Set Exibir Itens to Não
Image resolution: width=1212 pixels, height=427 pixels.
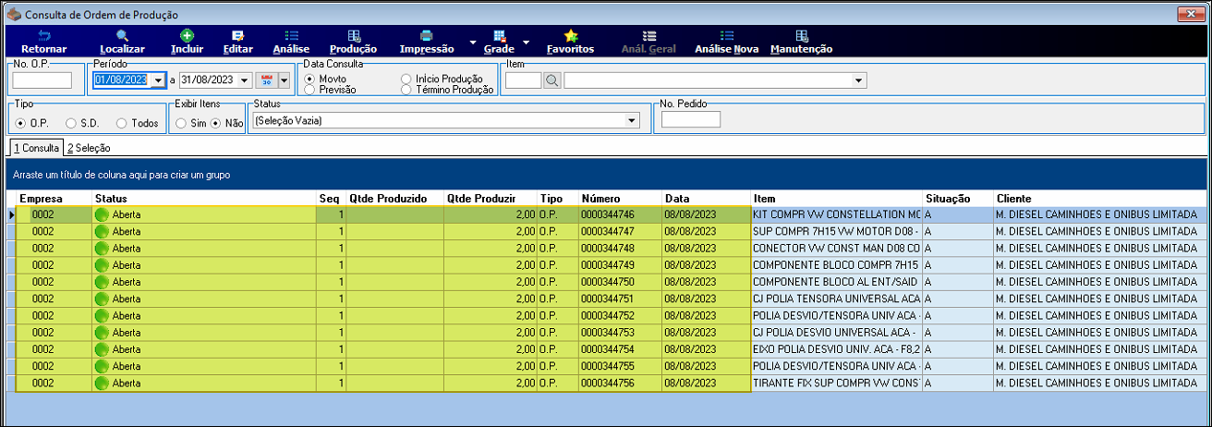click(215, 123)
